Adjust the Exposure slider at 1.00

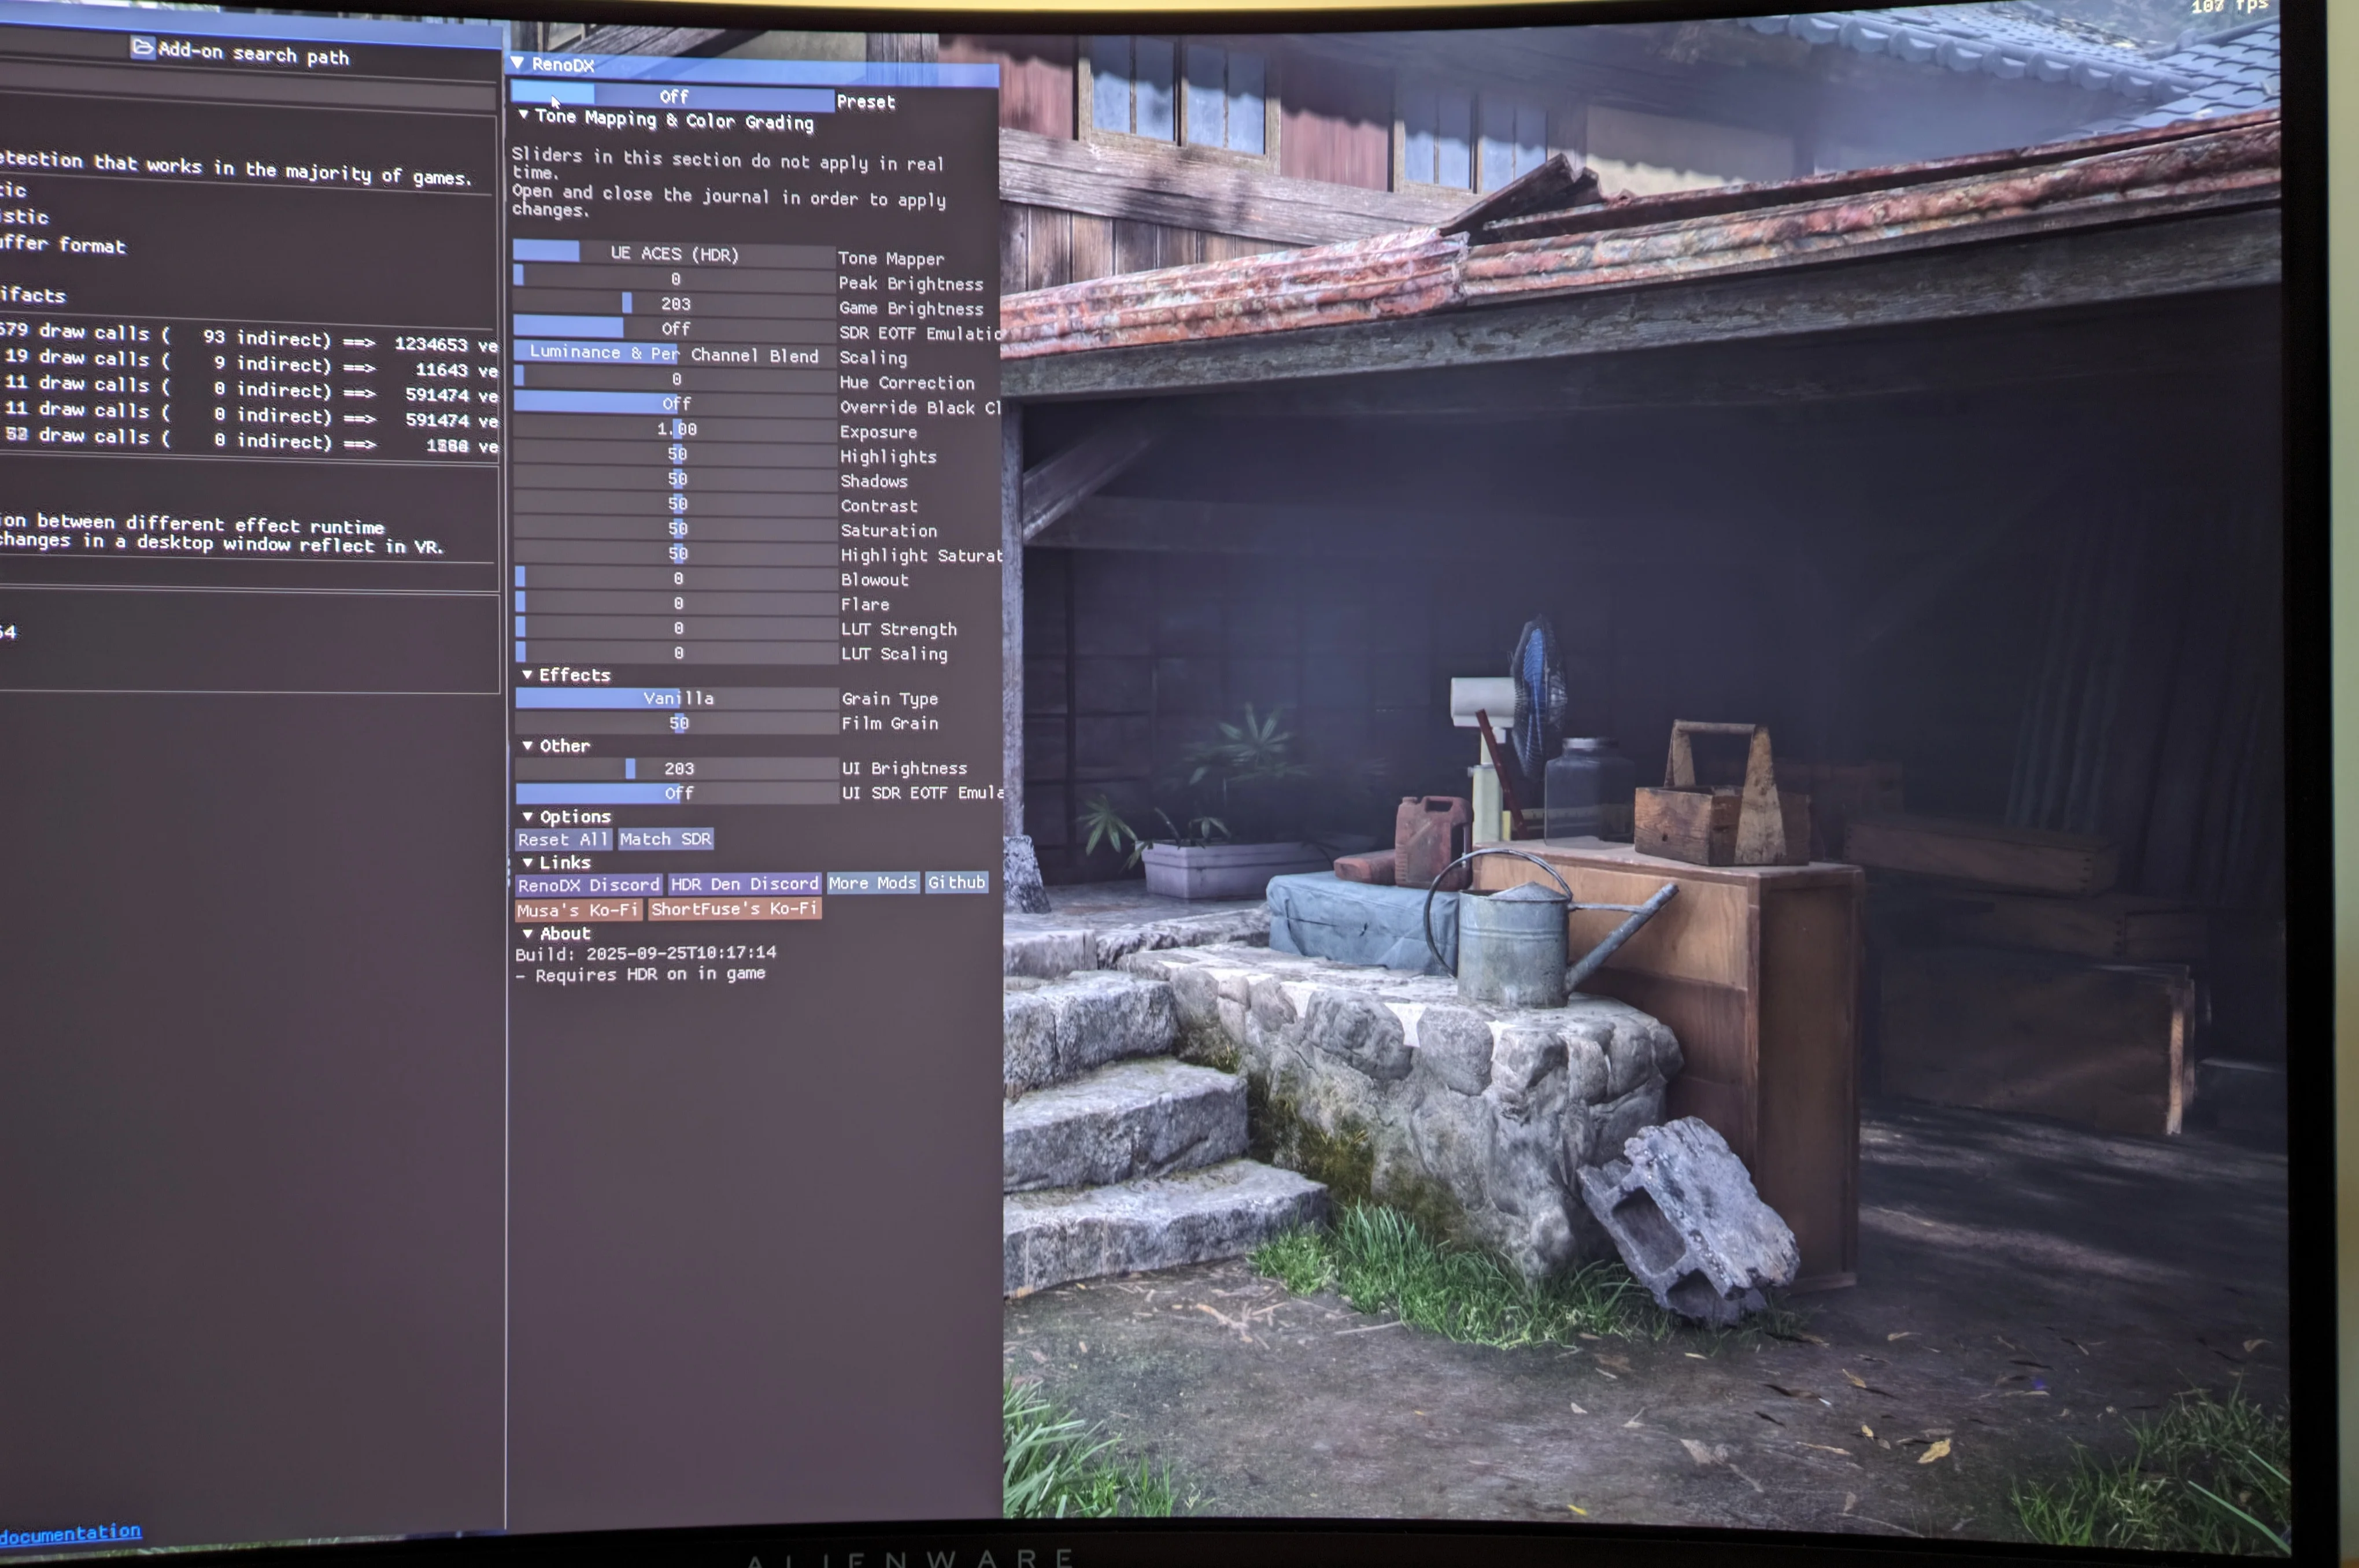coord(675,429)
